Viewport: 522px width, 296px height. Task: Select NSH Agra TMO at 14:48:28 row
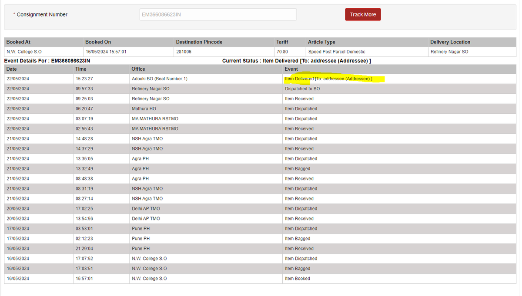tap(206, 139)
